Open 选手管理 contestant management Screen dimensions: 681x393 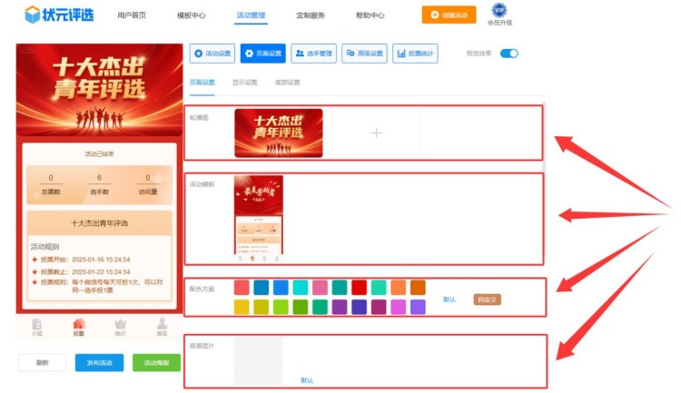coord(314,54)
